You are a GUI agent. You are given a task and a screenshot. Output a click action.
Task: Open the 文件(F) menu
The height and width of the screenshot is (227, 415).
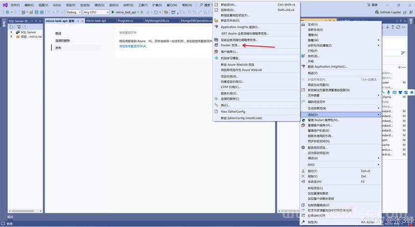pyautogui.click(x=15, y=5)
